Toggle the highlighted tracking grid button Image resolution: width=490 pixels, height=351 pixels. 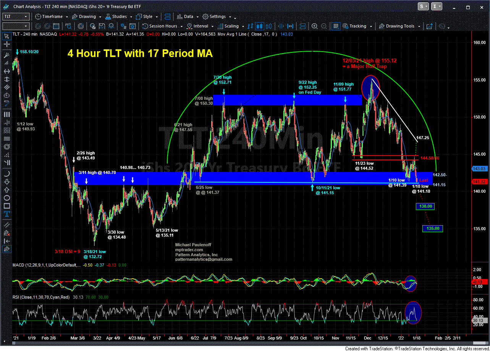(x=335, y=26)
